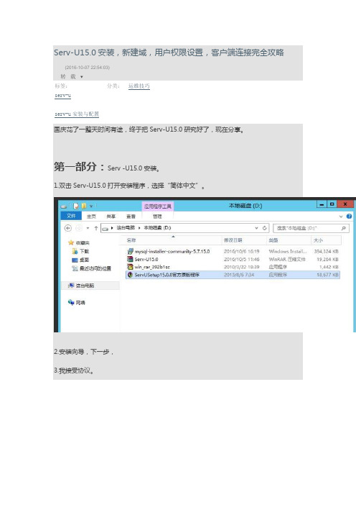Viewport: 356px width, 505px height.
Task: Click the new folder icon in the quick access toolbar
Action: click(x=84, y=206)
